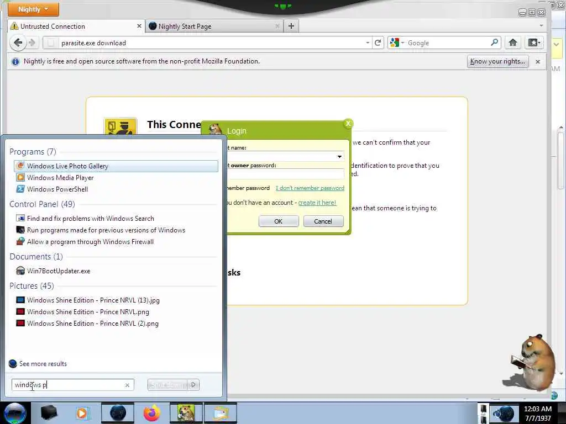This screenshot has width=566, height=424.
Task: Reload the page with the refresh icon
Action: pyautogui.click(x=378, y=43)
